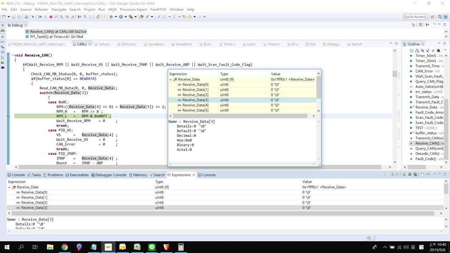Screen dimensions: 450x253
Task: Click Remove All Expressions double-X icon
Action: click(415, 174)
